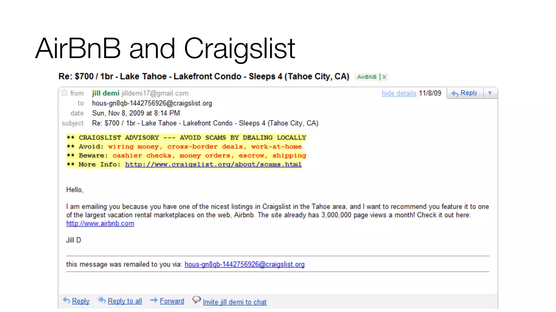Click the Jill D signature text
This screenshot has width=556, height=312.
click(74, 240)
